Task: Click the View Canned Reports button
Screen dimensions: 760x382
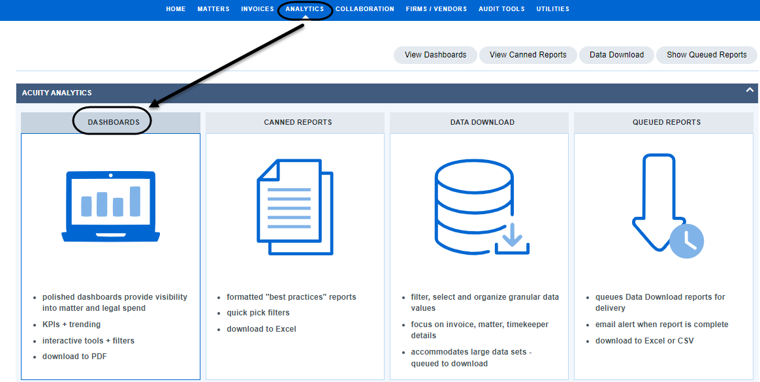Action: coord(528,55)
